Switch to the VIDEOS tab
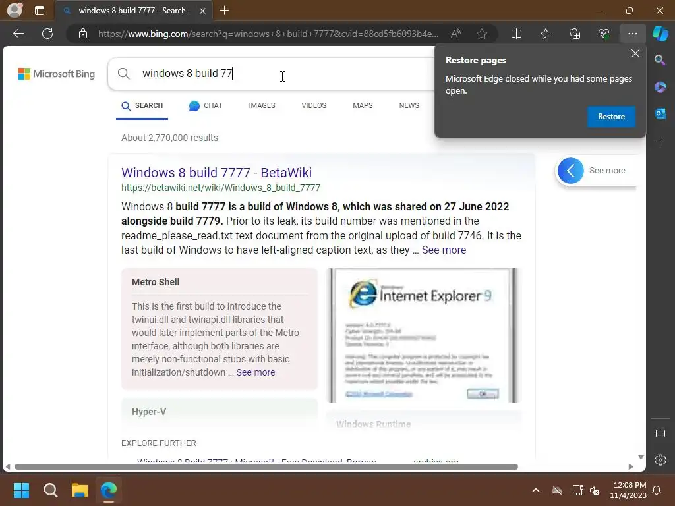 (314, 106)
